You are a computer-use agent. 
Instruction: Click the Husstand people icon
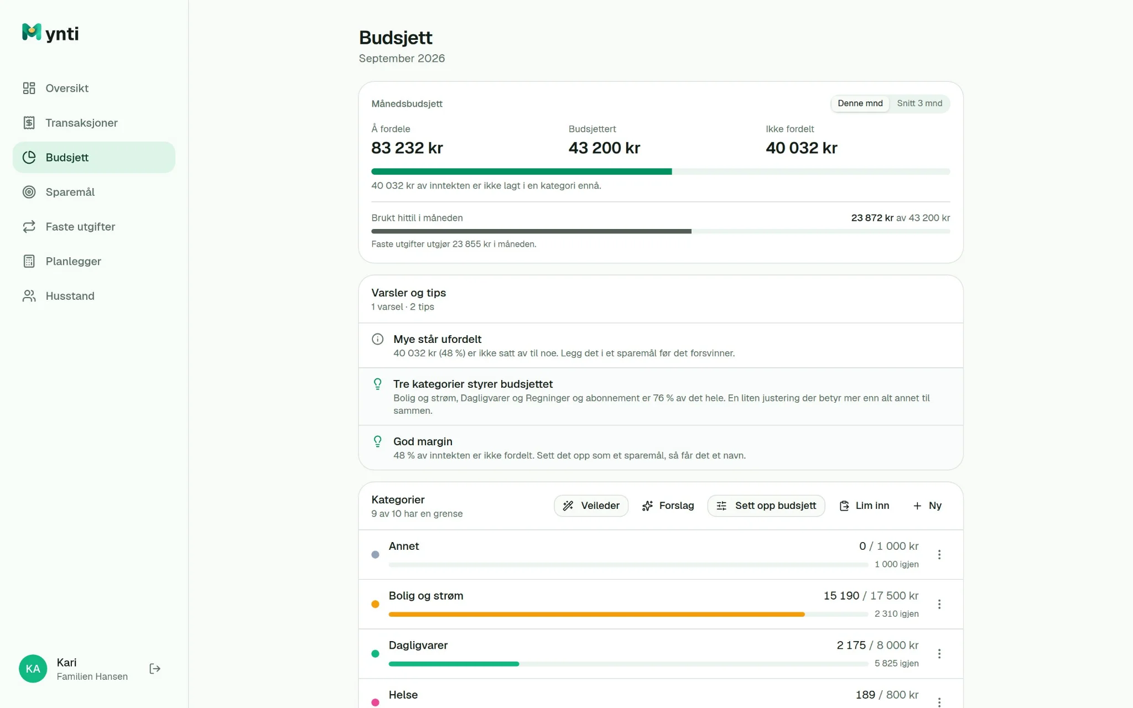click(x=29, y=296)
